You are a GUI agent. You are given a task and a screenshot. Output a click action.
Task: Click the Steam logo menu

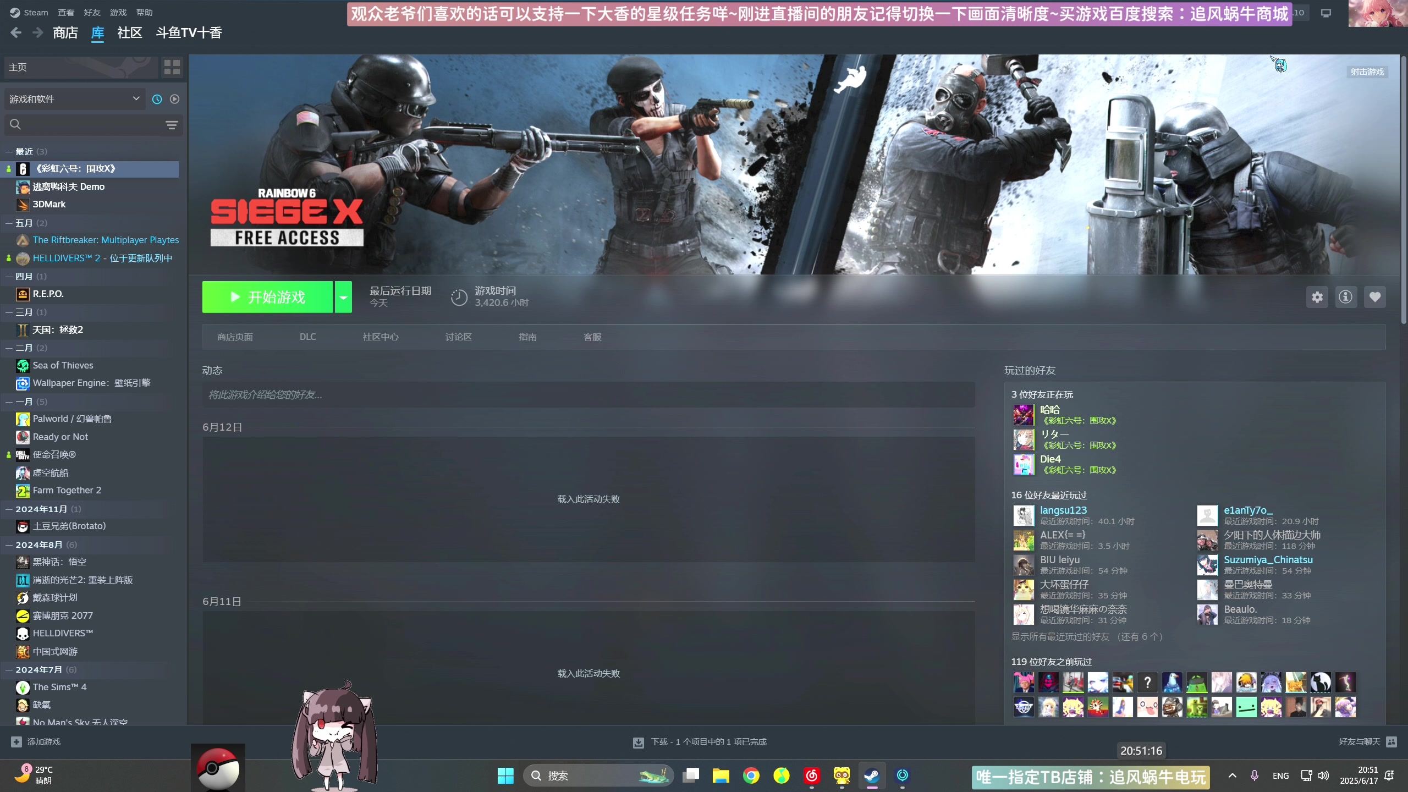tap(29, 12)
